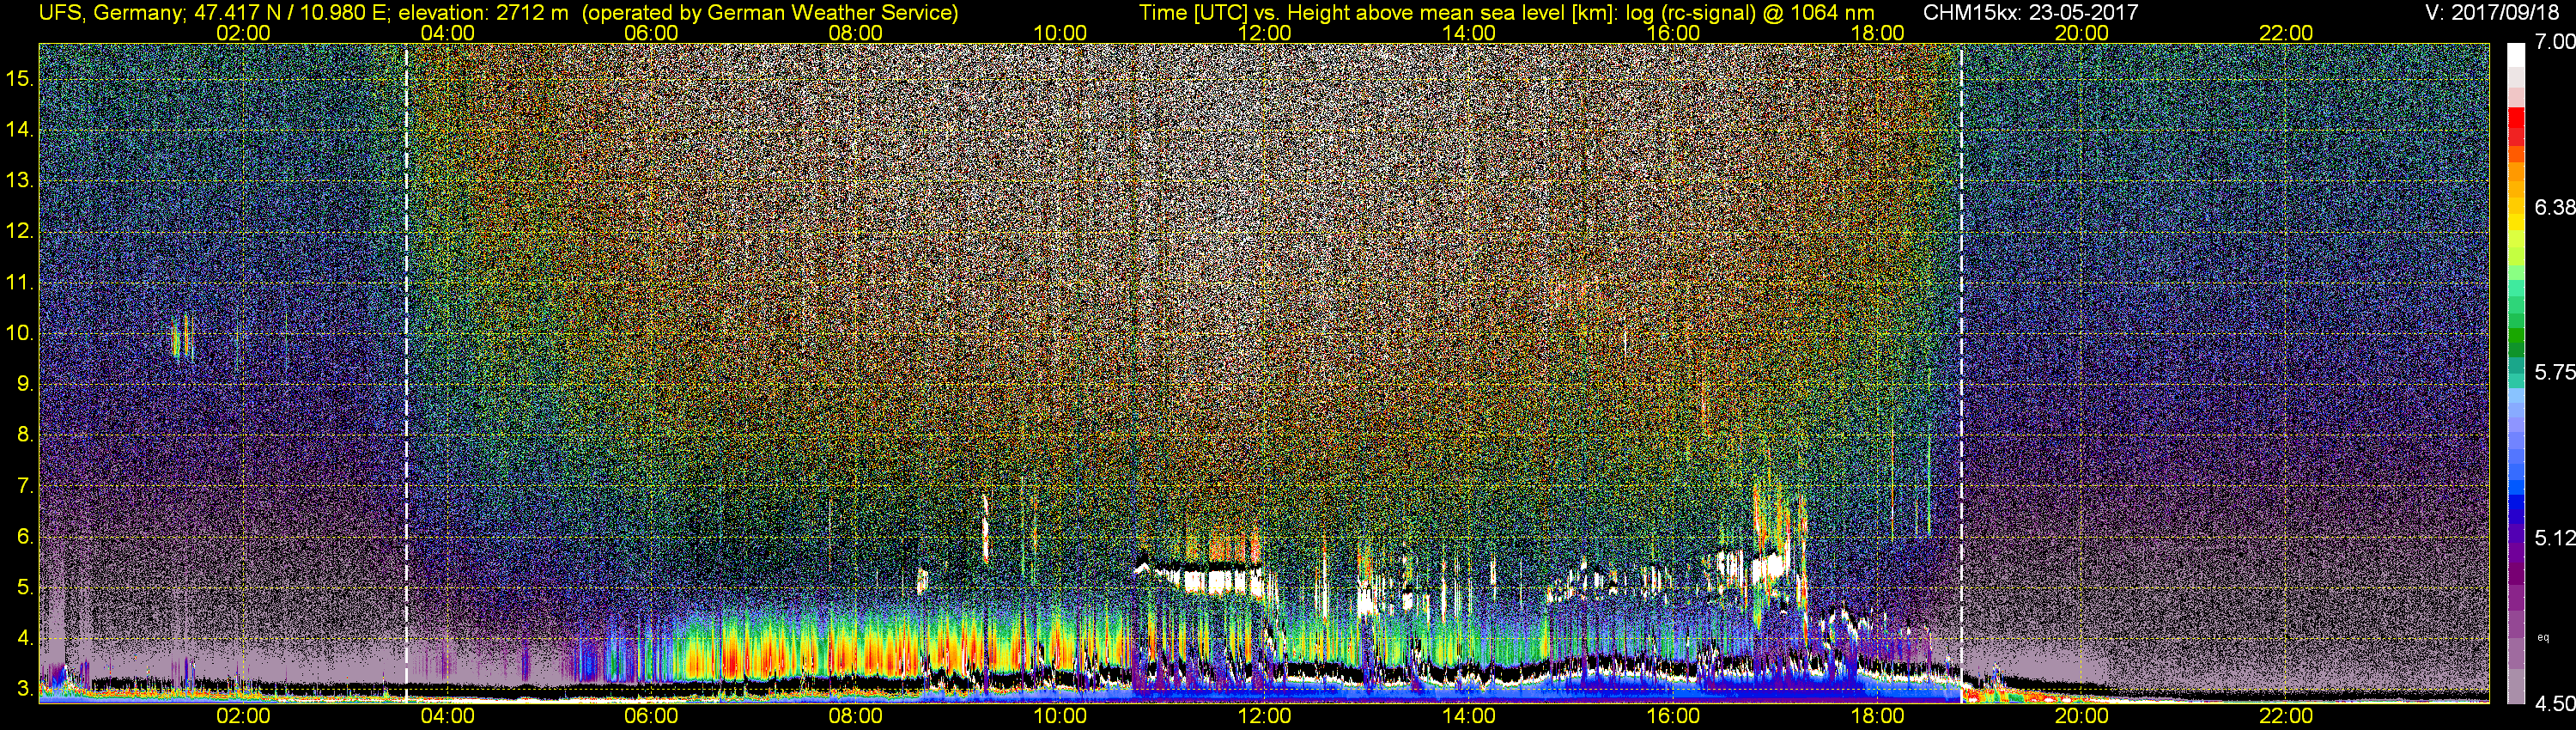2576x730 pixels.
Task: Click the height axis label '11.'
Action: click(20, 282)
